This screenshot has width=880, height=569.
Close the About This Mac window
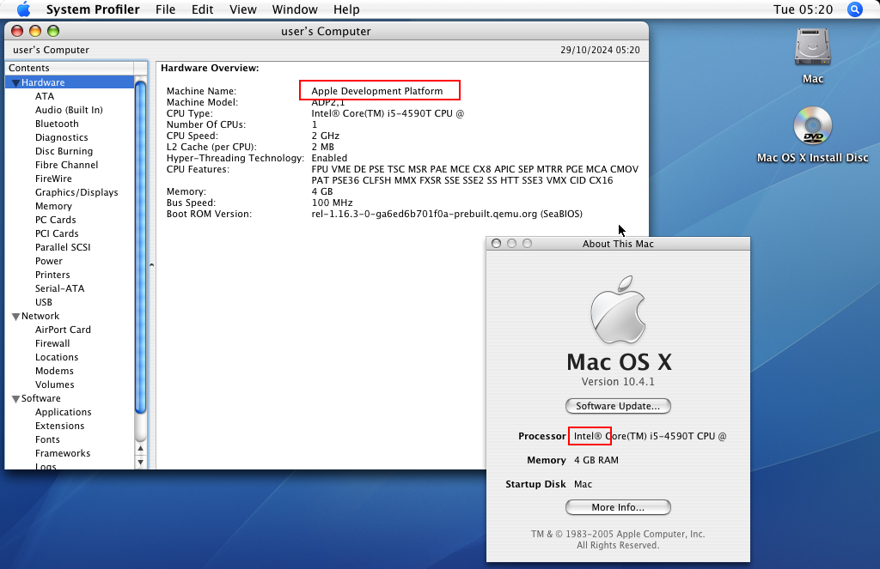click(496, 243)
